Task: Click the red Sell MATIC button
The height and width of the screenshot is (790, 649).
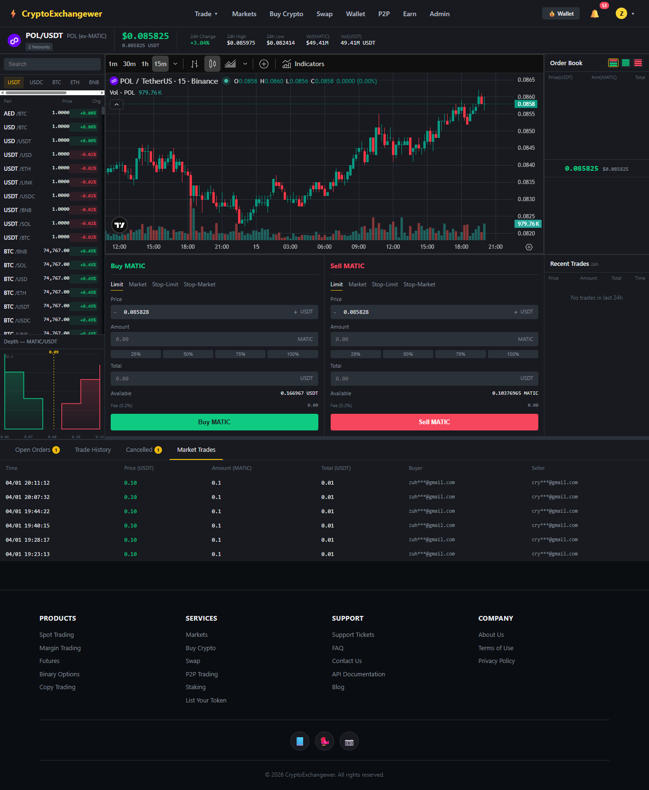Action: coord(434,422)
